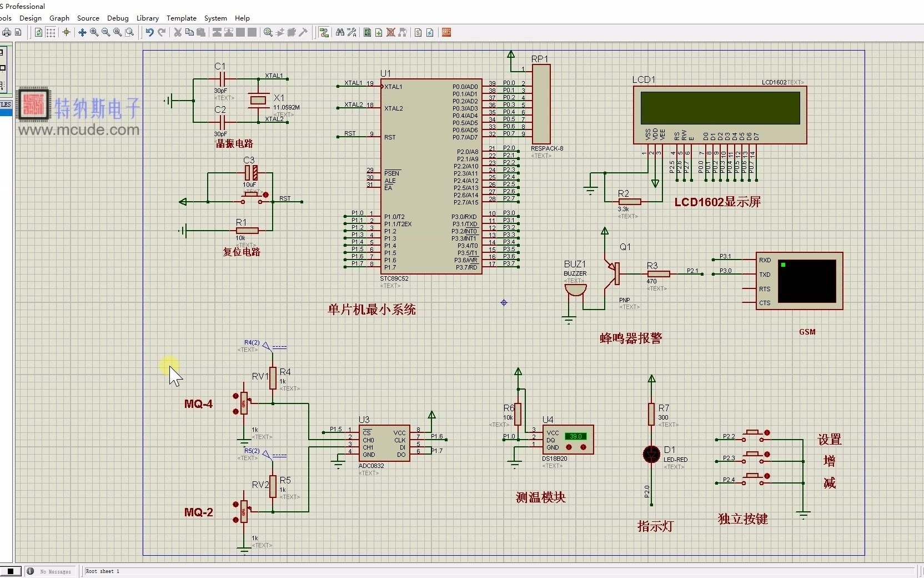This screenshot has width=924, height=578.
Task: Toggle the grid display icon
Action: 51,32
